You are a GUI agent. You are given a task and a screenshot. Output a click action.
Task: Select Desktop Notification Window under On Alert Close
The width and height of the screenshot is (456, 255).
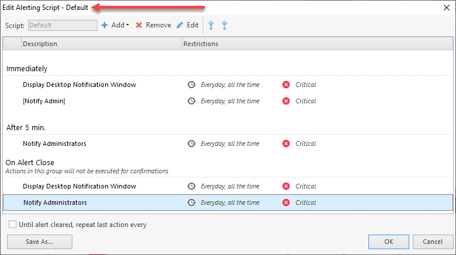click(79, 186)
